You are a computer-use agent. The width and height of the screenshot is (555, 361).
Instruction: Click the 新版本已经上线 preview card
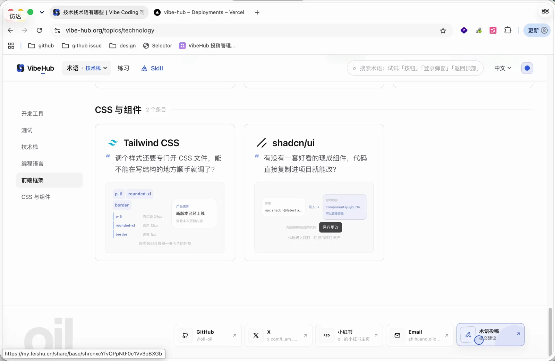click(194, 213)
